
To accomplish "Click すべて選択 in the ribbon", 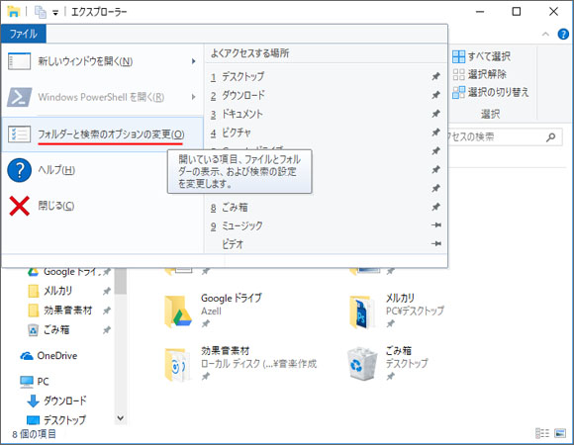I will tap(481, 56).
